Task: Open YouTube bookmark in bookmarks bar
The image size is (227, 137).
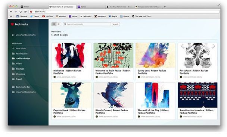Action: click(x=47, y=16)
